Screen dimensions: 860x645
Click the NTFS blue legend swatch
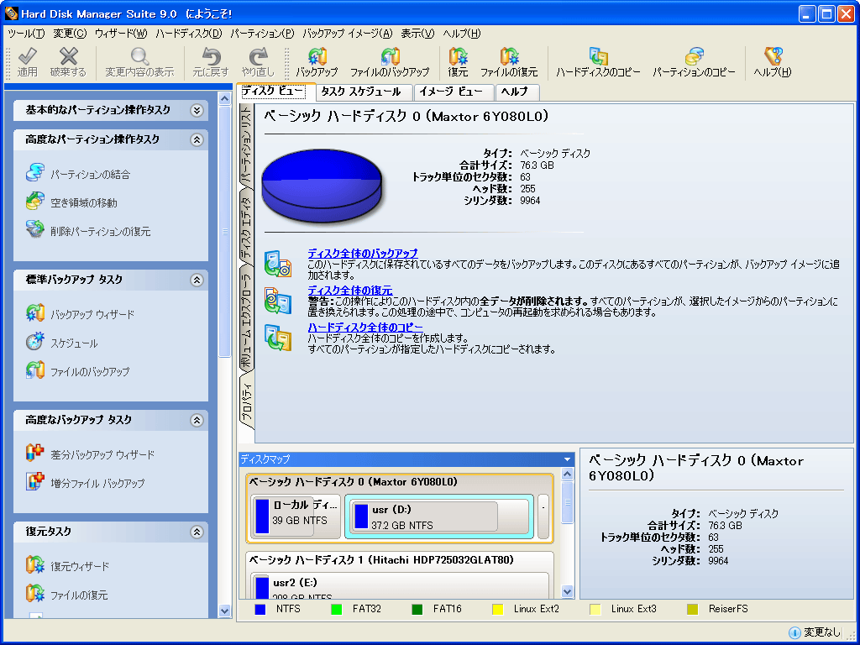tap(260, 610)
